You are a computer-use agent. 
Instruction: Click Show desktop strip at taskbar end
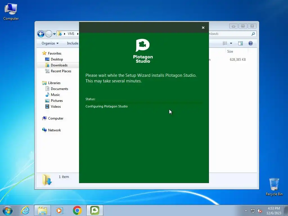[x=286, y=210]
